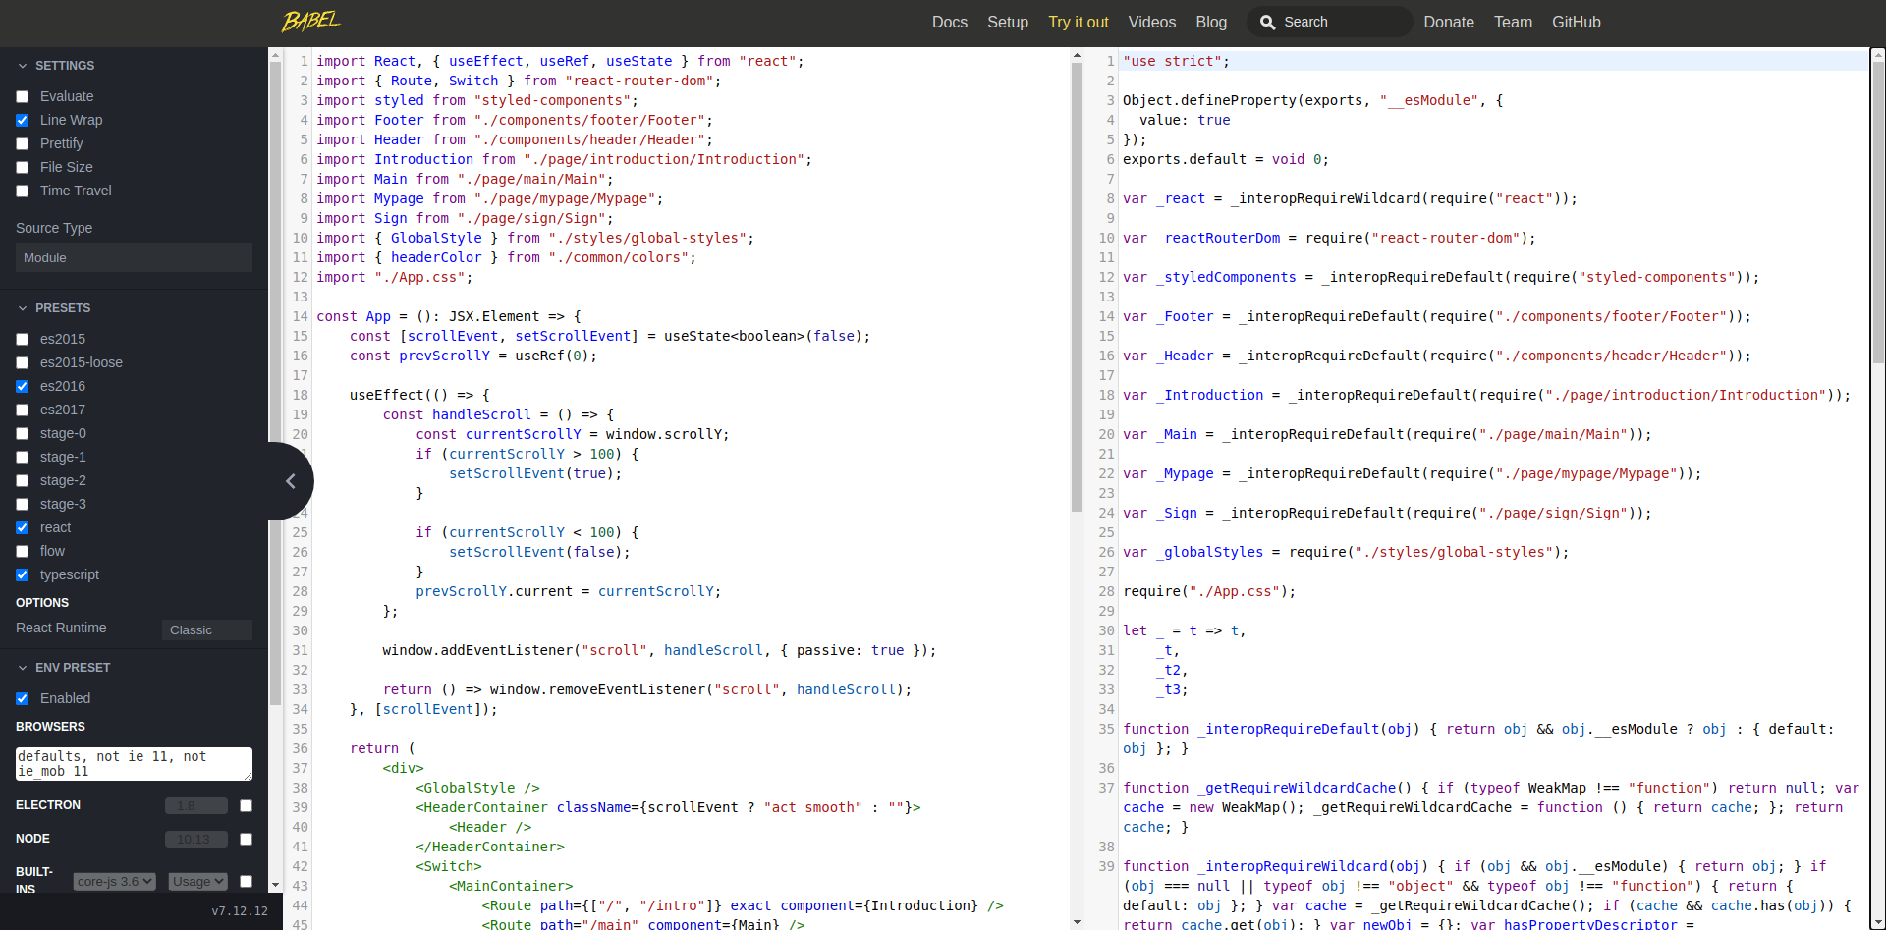Viewport: 1886px width, 930px height.
Task: Open the Docs page
Action: pos(950,22)
